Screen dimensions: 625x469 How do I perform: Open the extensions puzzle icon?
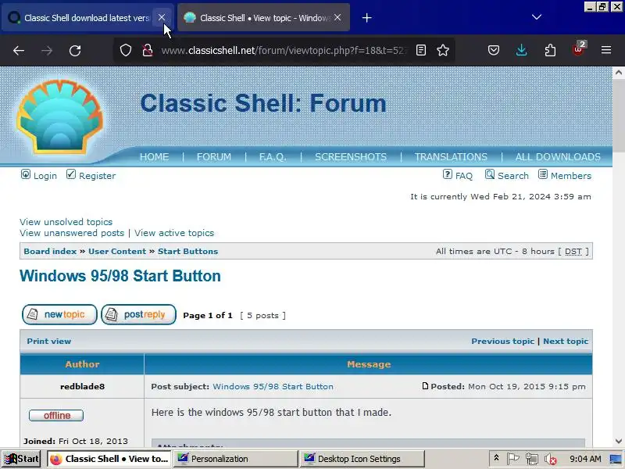tap(550, 50)
